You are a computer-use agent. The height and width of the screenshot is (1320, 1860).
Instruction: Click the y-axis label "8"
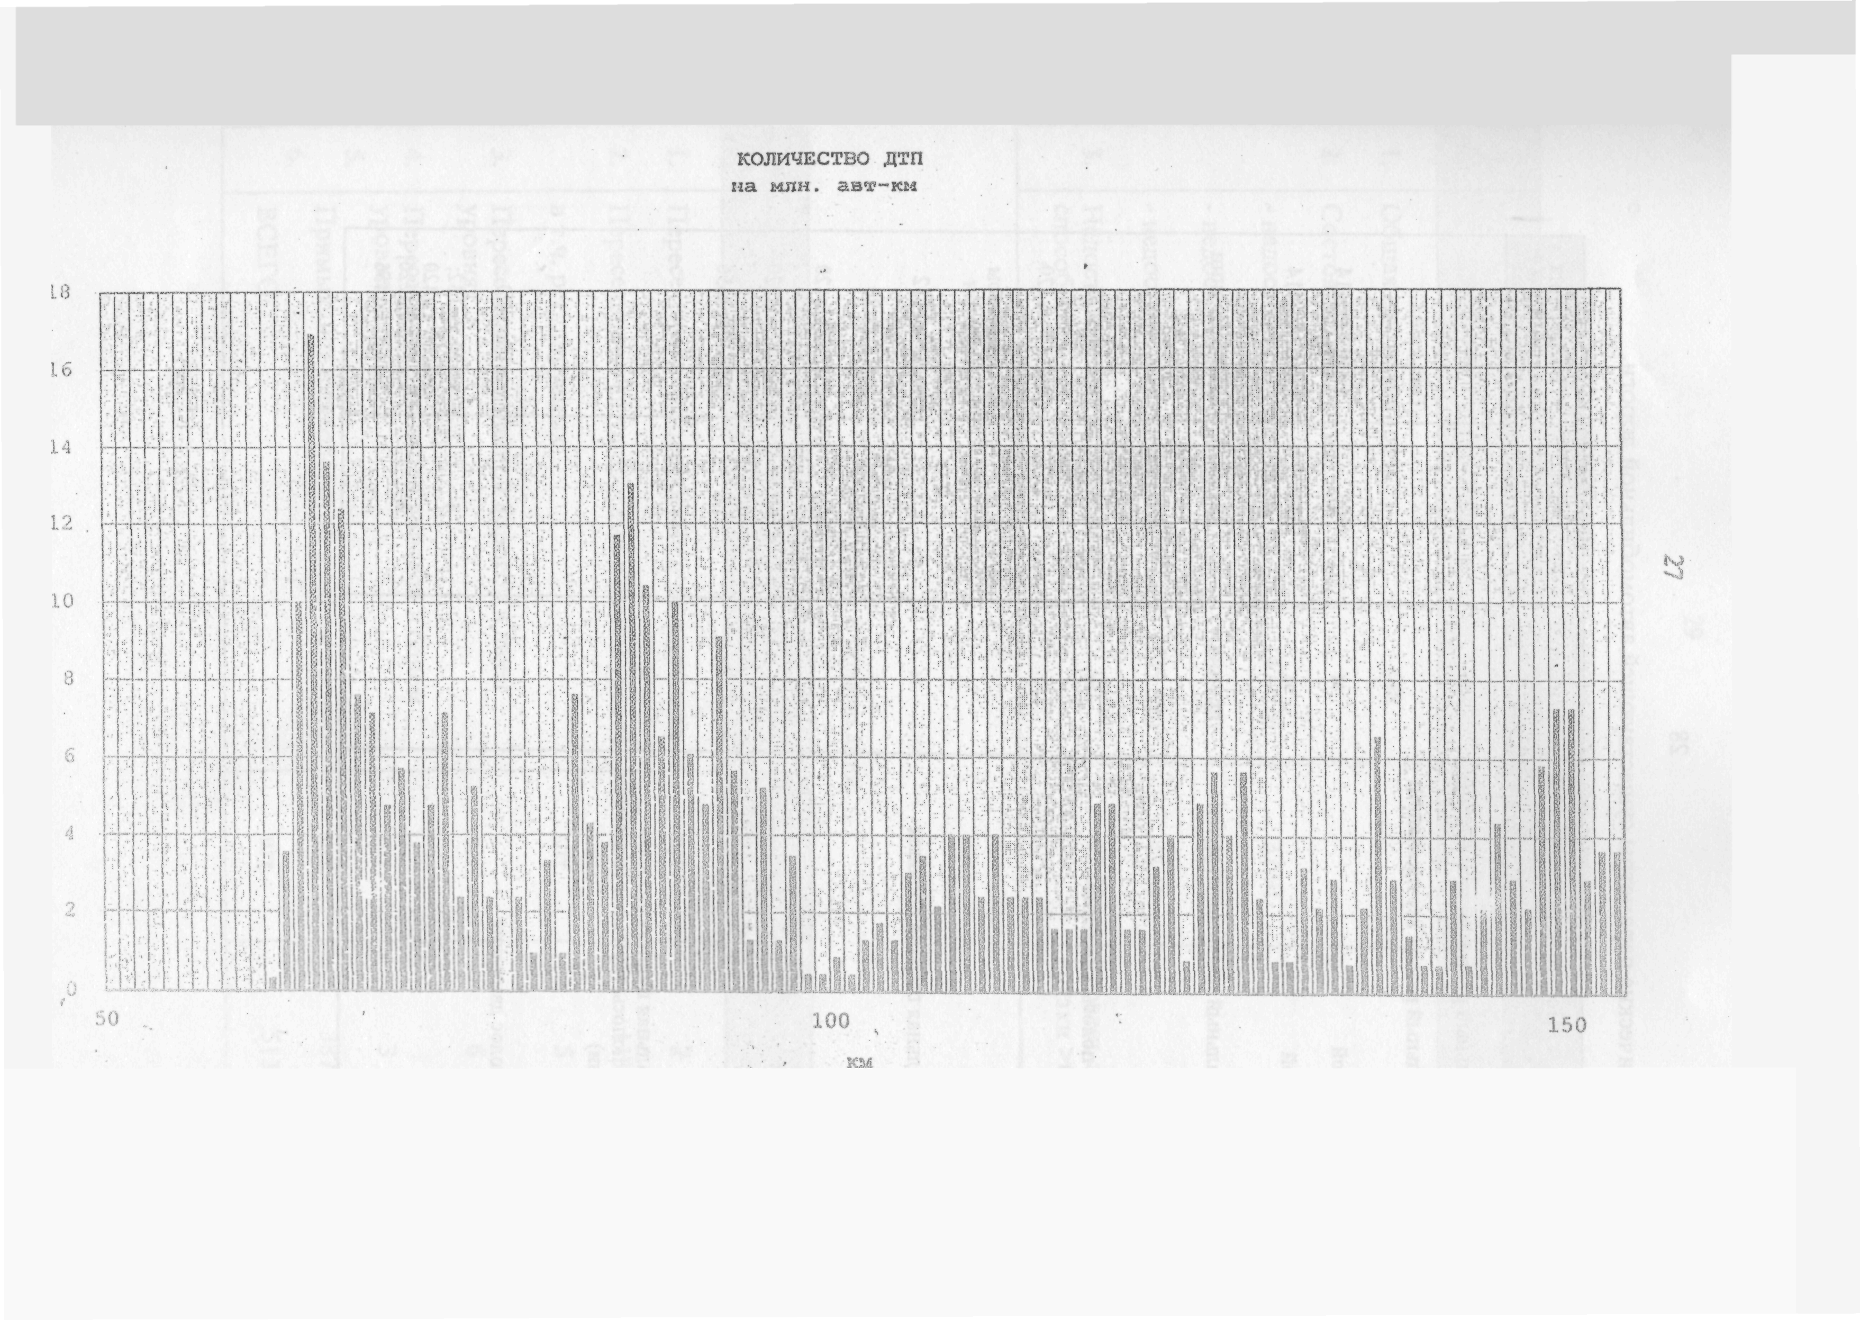70,678
